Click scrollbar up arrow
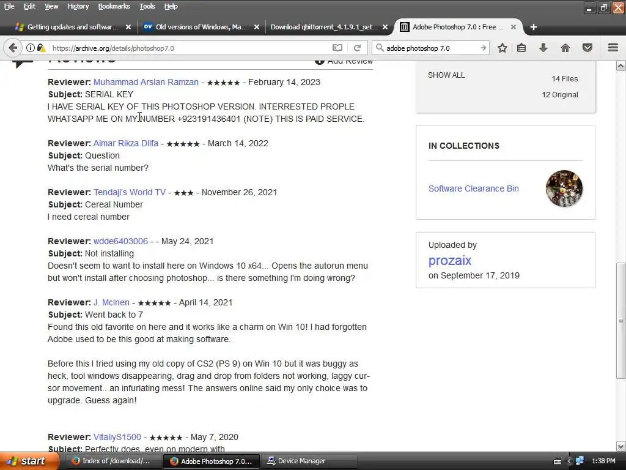626x470 pixels. pos(621,66)
